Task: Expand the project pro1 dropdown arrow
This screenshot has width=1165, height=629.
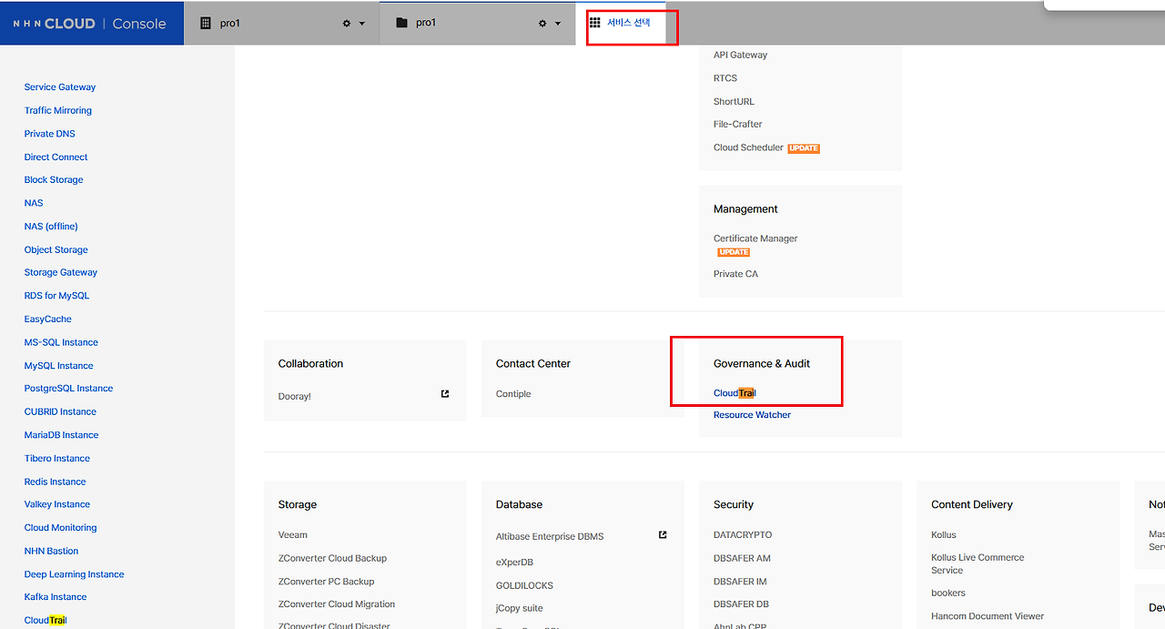Action: pyautogui.click(x=558, y=24)
